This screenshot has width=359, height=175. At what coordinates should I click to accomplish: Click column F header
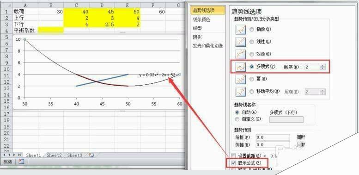(153, 5)
